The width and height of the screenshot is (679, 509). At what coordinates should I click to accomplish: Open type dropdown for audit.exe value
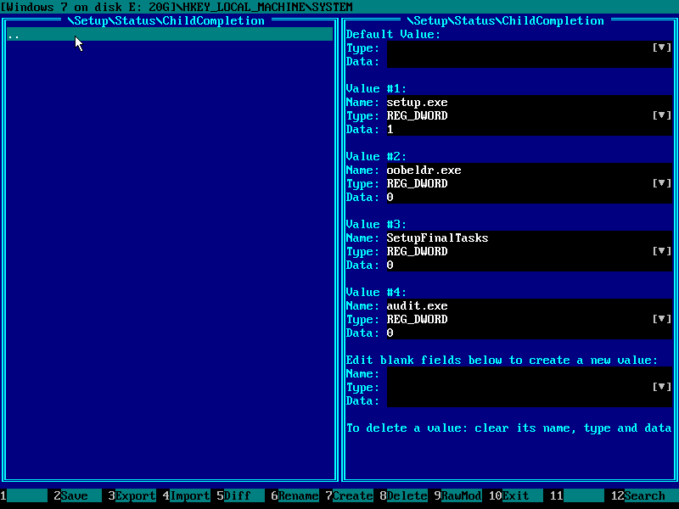point(662,320)
